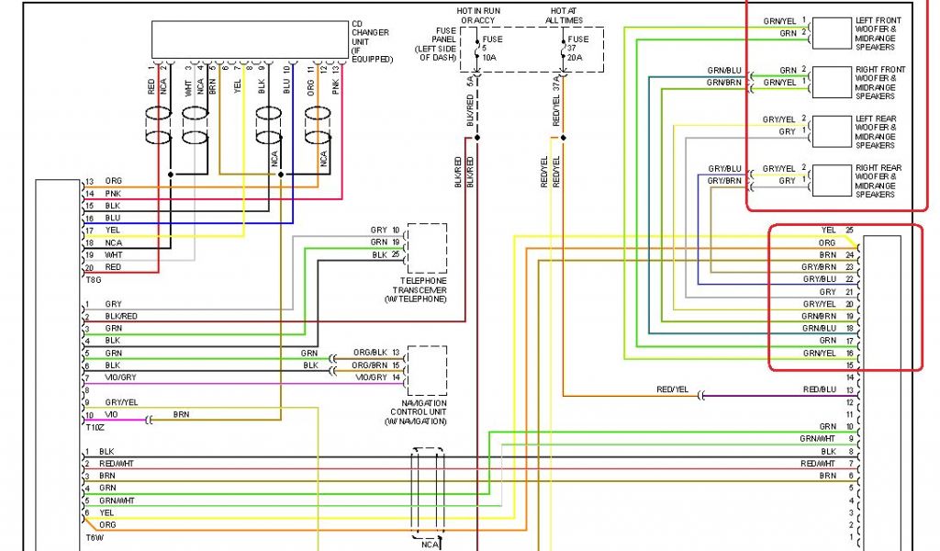
Task: Click the Left Front Woofer speaker box
Action: [x=831, y=33]
